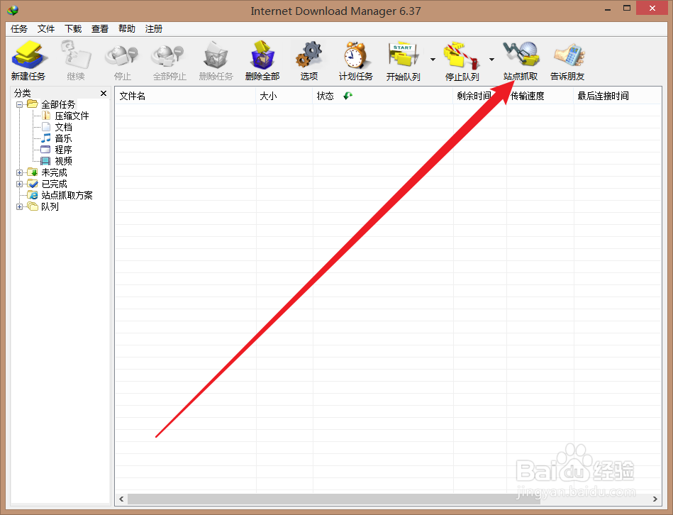The image size is (673, 515).
Task: Select 站点抓取方案 in the tree
Action: 67,195
